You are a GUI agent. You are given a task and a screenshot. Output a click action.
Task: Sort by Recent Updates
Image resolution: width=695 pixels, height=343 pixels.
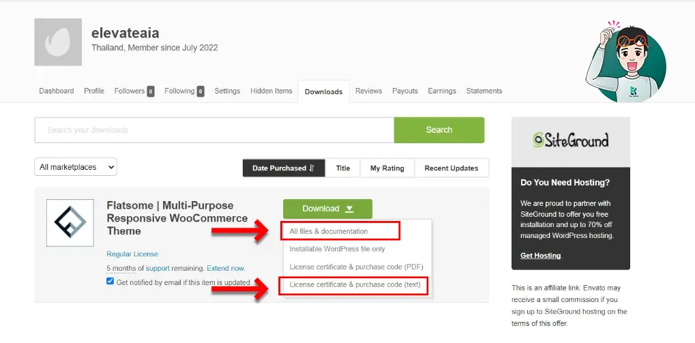pos(452,168)
